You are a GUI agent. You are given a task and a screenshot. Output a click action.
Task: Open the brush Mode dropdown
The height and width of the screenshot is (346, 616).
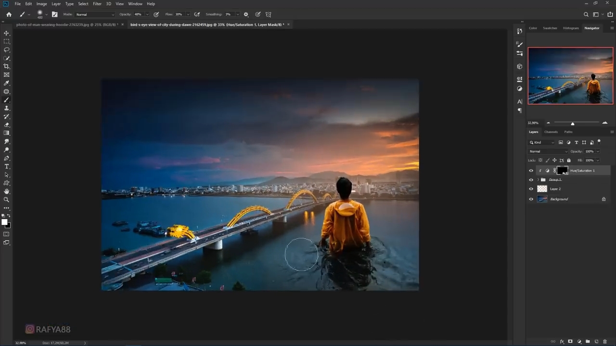point(95,14)
